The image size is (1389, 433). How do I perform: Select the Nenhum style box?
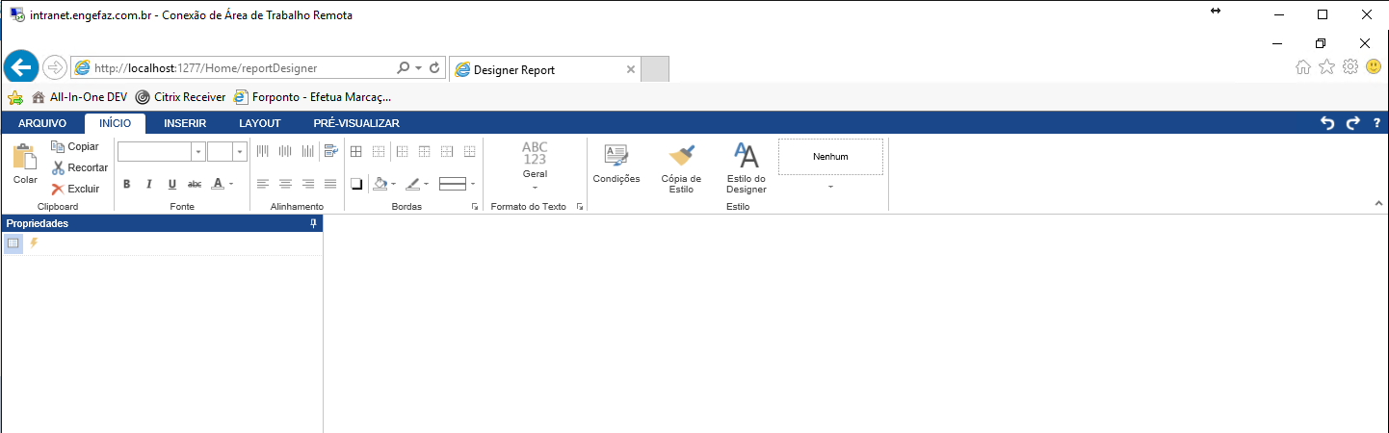pos(830,157)
